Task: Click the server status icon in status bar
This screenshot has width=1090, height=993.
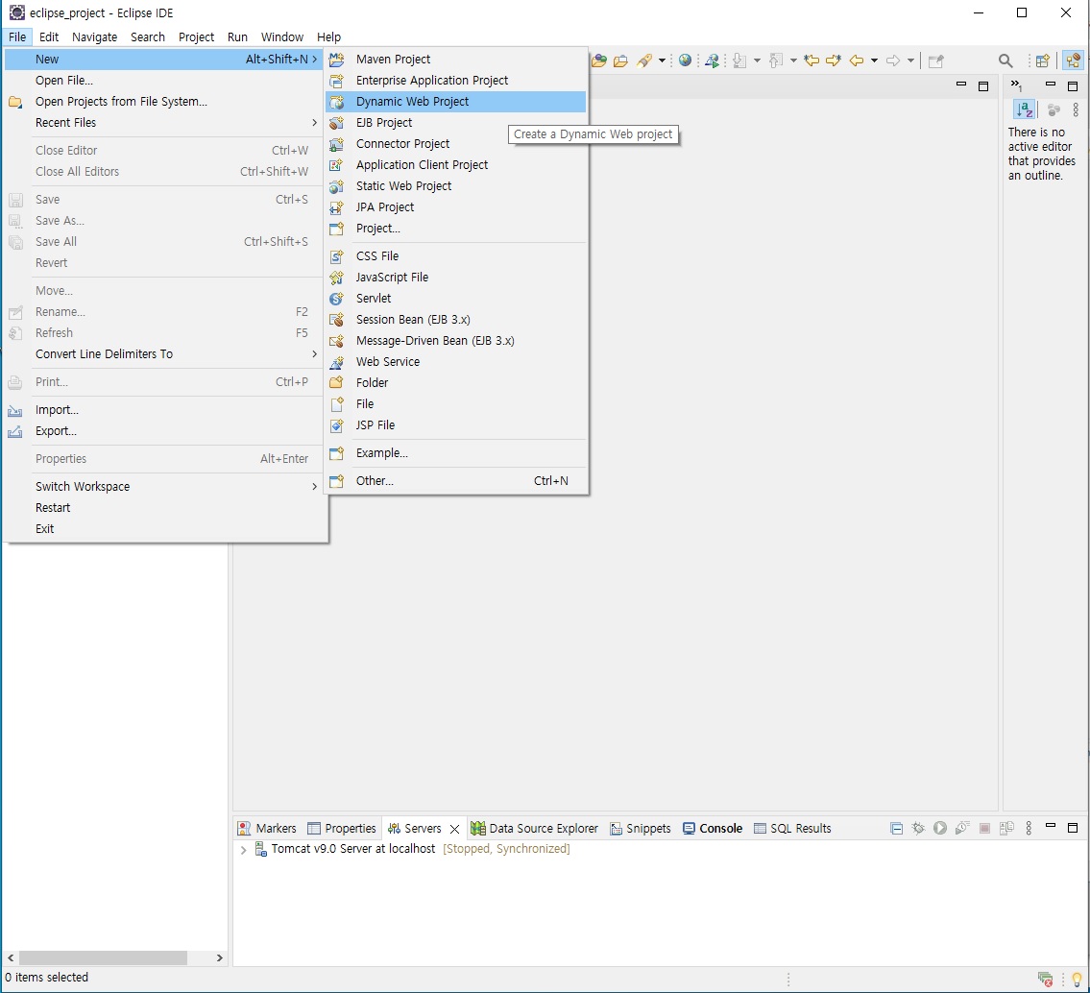Action: coord(1045,980)
